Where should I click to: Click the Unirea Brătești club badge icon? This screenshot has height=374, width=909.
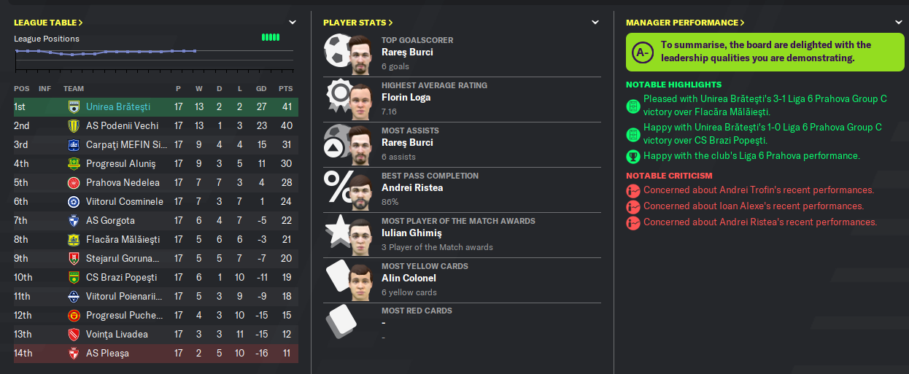point(73,107)
